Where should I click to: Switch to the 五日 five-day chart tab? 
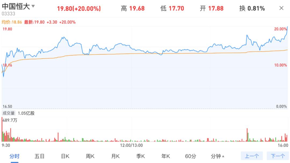pos(39,156)
